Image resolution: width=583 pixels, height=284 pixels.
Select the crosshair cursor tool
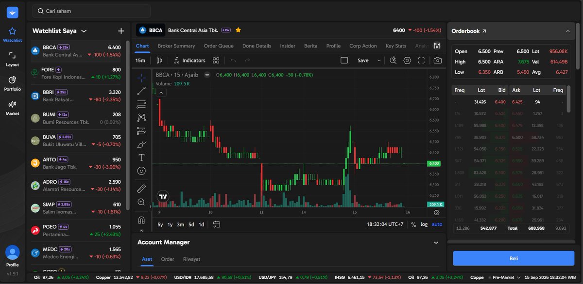[x=141, y=78]
